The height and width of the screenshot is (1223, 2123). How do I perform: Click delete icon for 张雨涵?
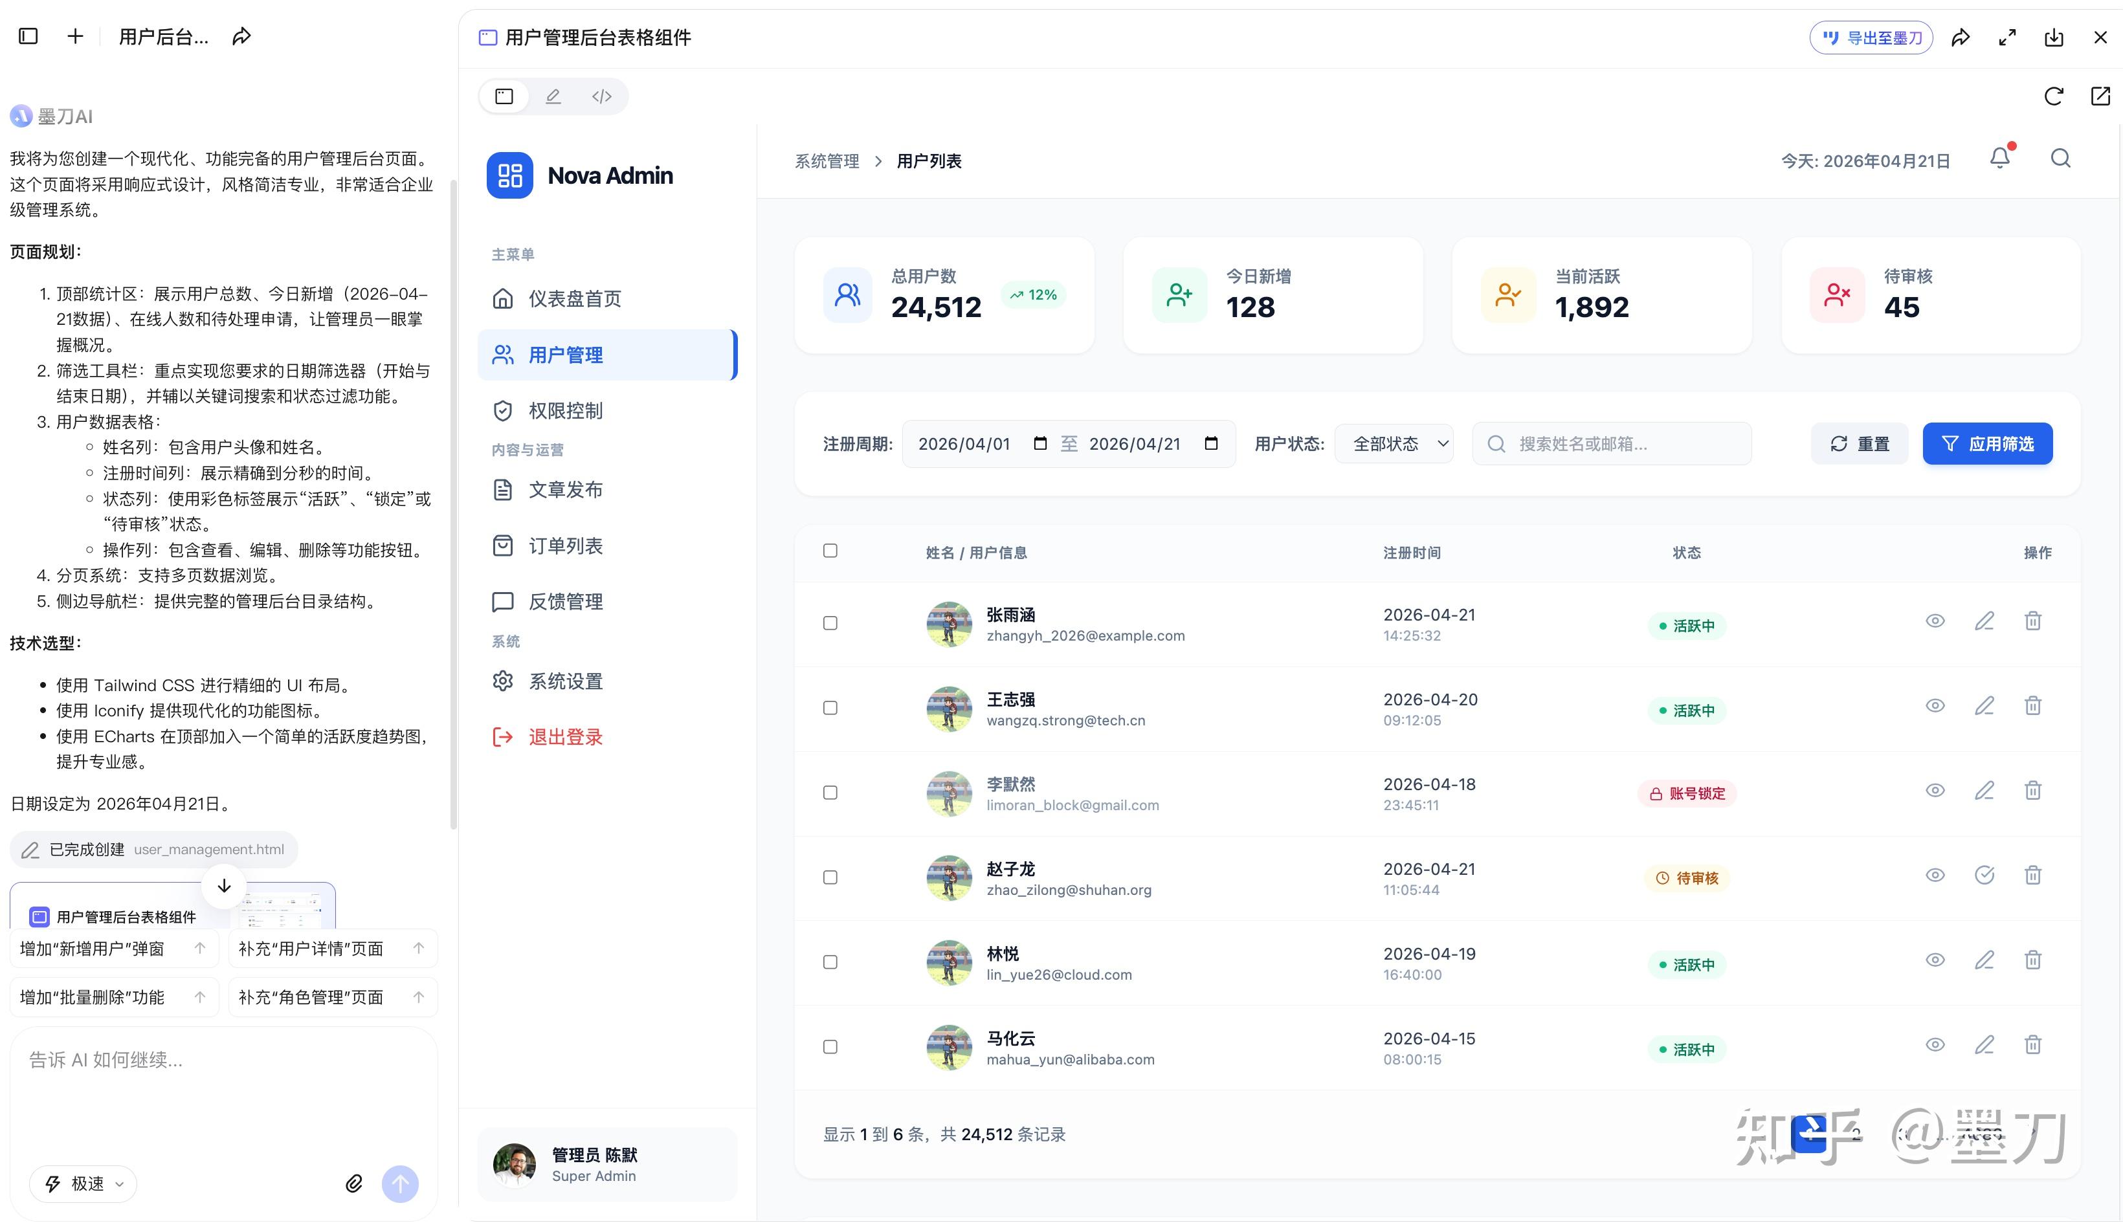pyautogui.click(x=2032, y=622)
